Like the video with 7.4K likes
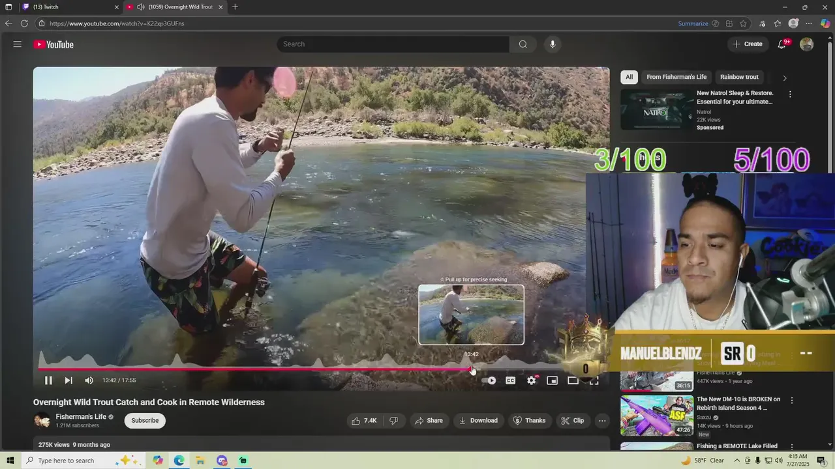The image size is (835, 469). (363, 421)
